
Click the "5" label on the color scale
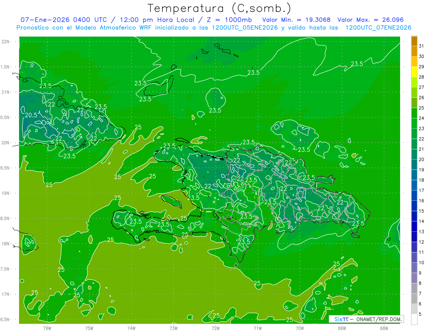[420, 314]
